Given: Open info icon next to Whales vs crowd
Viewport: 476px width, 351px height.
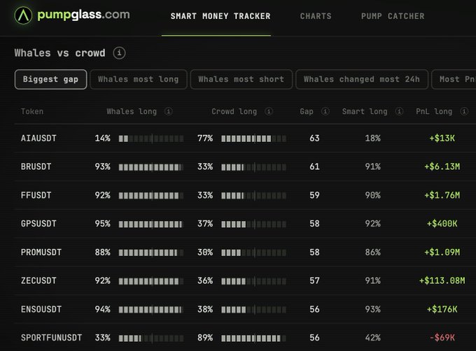Looking at the screenshot, I should pyautogui.click(x=119, y=53).
